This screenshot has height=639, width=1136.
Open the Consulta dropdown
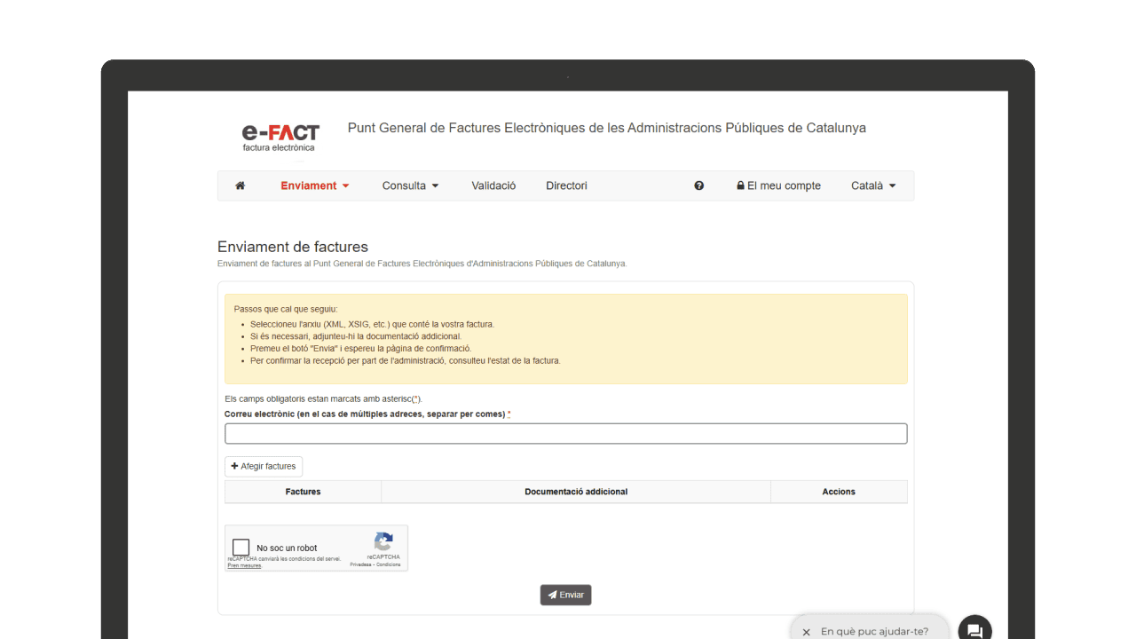(410, 185)
